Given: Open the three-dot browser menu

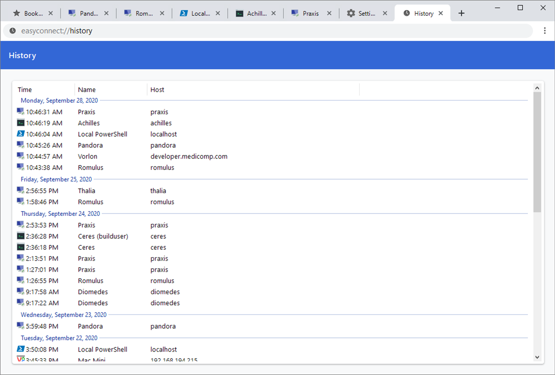Looking at the screenshot, I should tap(544, 30).
